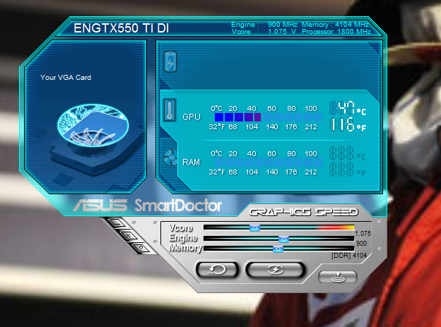This screenshot has height=327, width=441.
Task: Click the Memory 4104 MHz header readout
Action: click(x=335, y=25)
